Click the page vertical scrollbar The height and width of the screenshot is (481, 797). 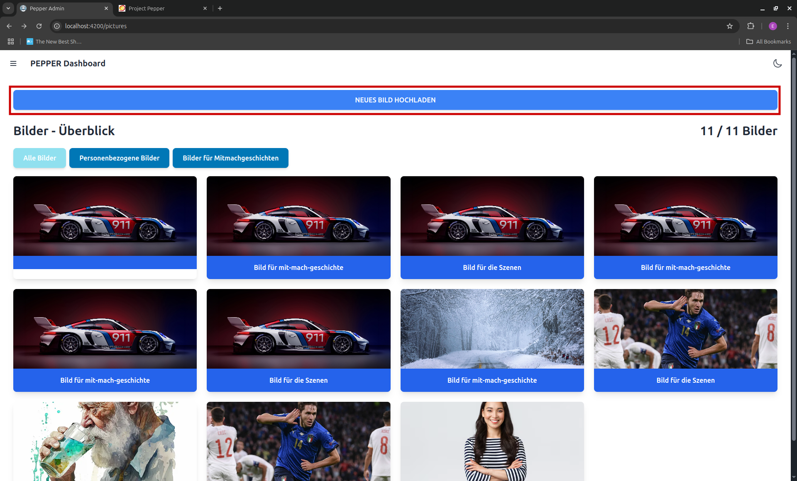pyautogui.click(x=794, y=249)
